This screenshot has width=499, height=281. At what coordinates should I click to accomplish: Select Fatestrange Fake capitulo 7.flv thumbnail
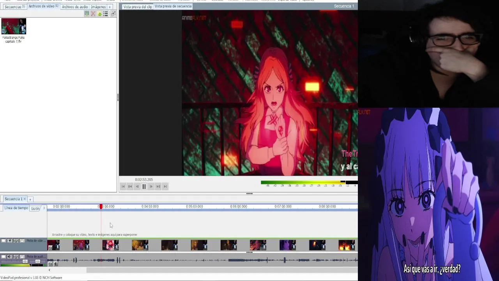click(14, 26)
